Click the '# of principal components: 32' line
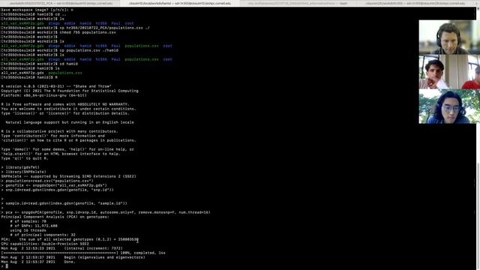Screen dimensions: 480x270 43,235
